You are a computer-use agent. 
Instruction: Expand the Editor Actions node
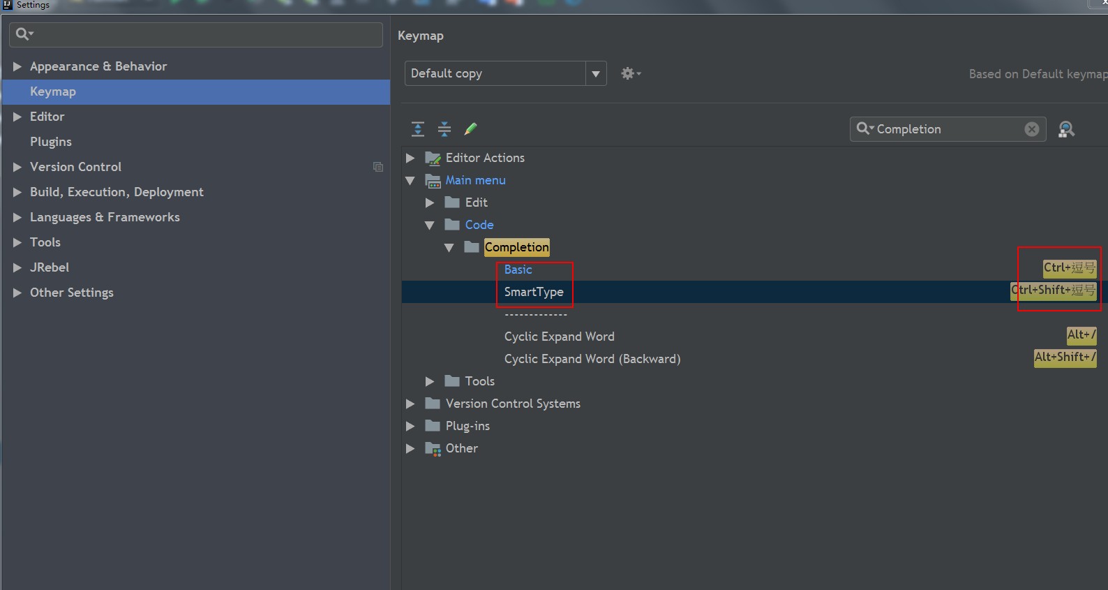tap(410, 158)
